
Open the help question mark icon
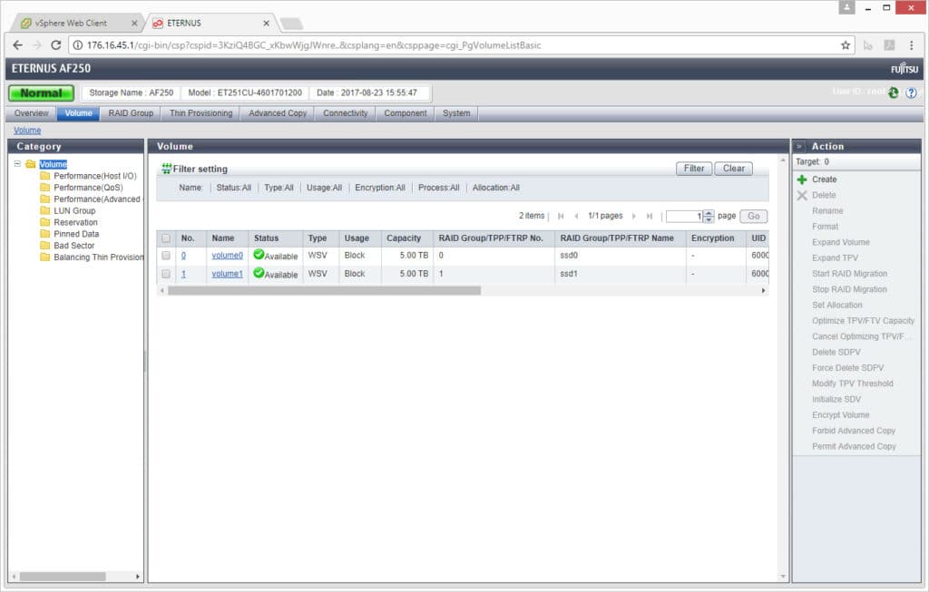[911, 93]
